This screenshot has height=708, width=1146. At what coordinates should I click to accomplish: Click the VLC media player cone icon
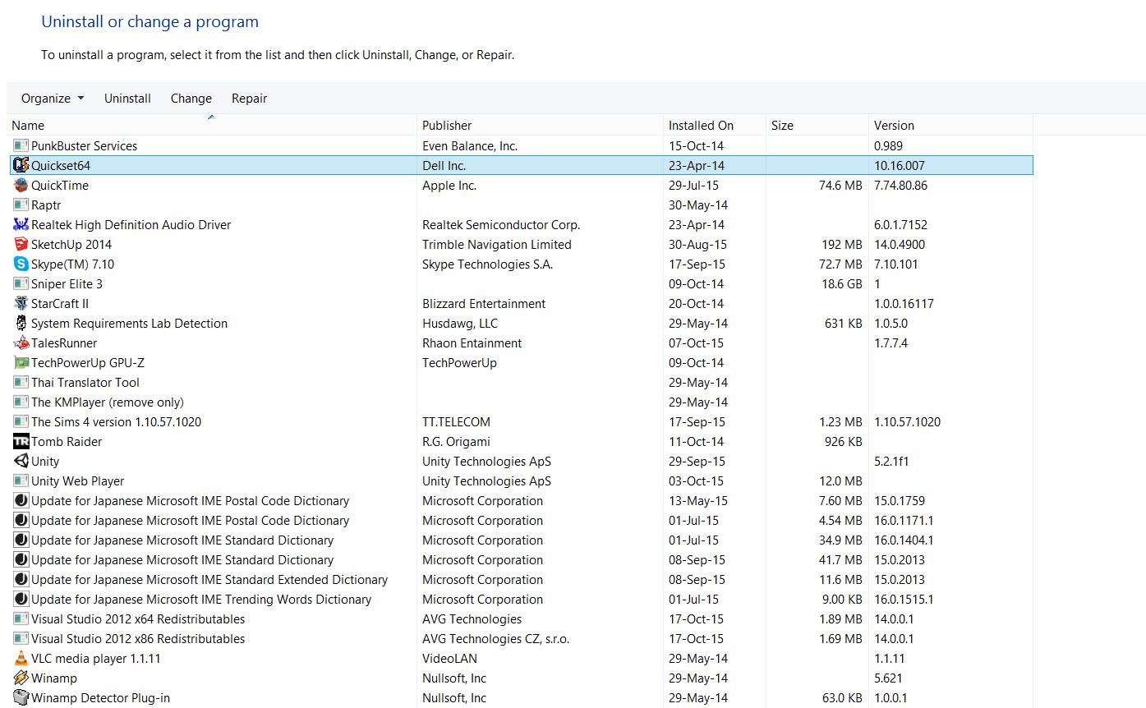click(x=21, y=658)
